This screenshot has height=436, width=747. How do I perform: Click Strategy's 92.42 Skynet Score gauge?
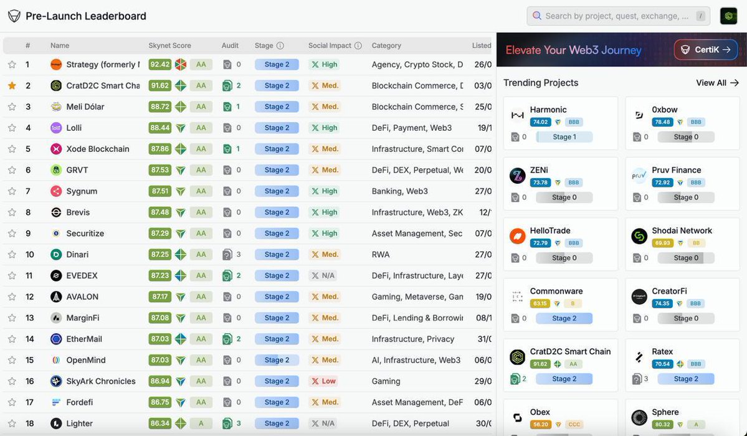tap(160, 64)
